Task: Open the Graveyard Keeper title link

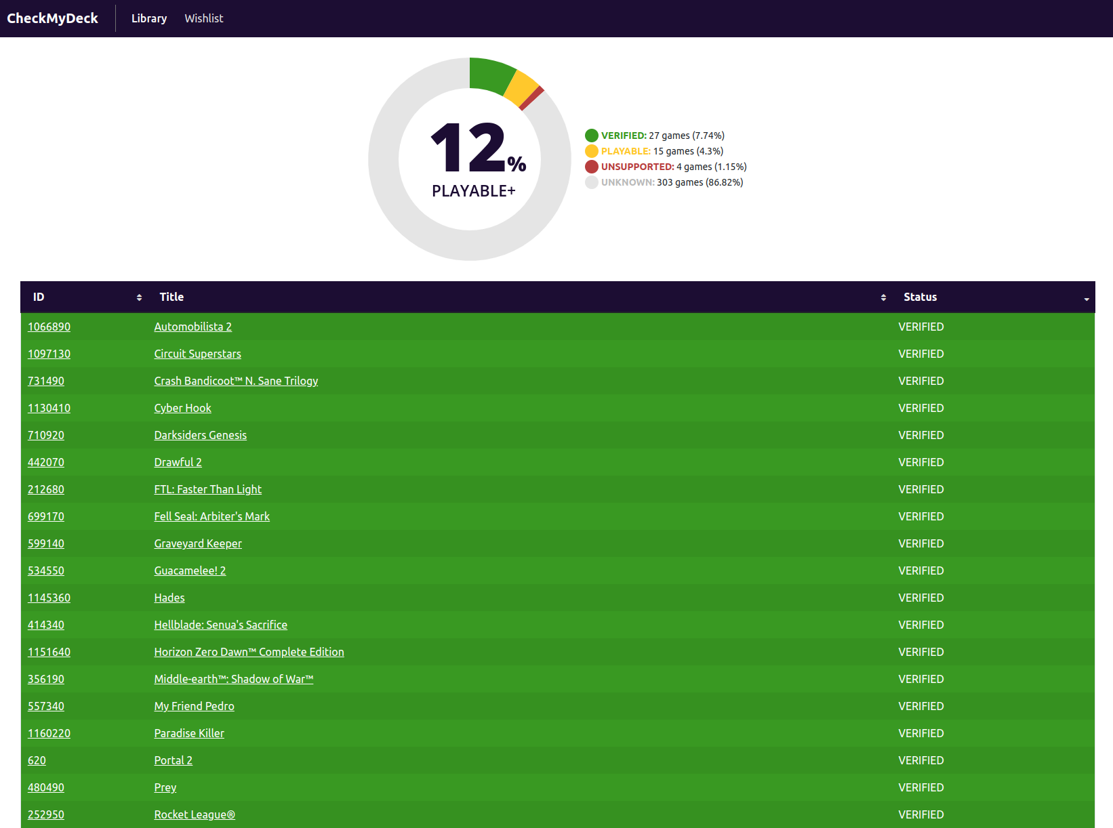Action: click(x=198, y=543)
